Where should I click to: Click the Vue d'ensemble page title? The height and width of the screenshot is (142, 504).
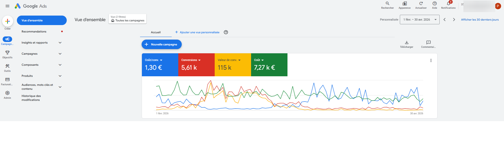pyautogui.click(x=90, y=20)
